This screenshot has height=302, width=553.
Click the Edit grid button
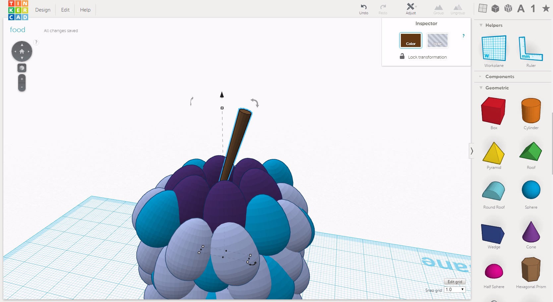[x=455, y=282]
